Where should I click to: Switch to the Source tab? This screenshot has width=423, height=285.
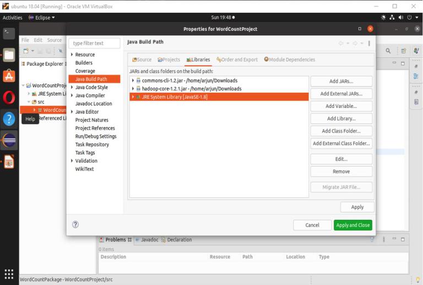(142, 59)
